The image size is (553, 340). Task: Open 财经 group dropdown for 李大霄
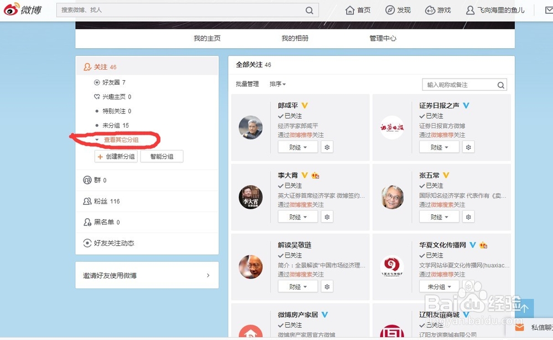[298, 217]
